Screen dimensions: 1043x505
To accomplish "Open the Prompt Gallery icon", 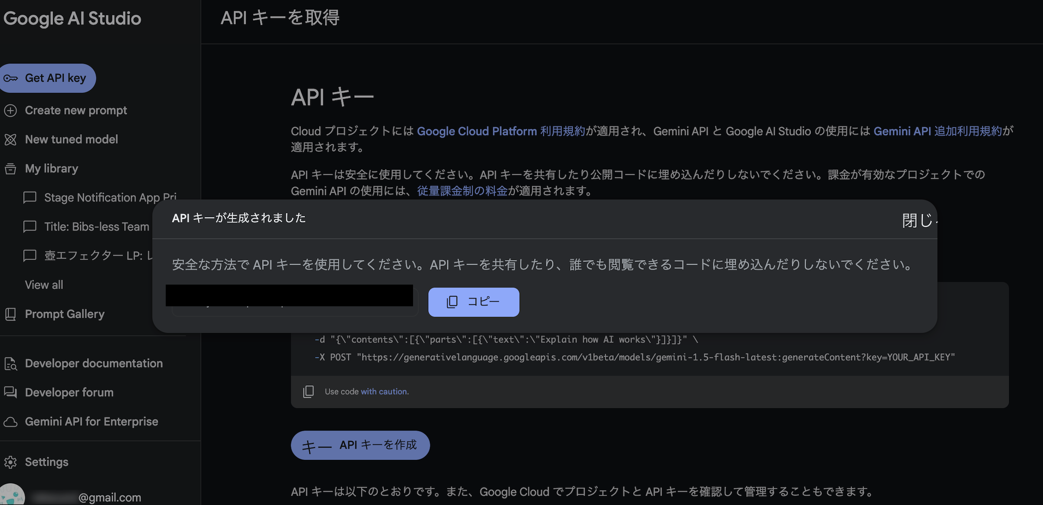I will pos(10,314).
